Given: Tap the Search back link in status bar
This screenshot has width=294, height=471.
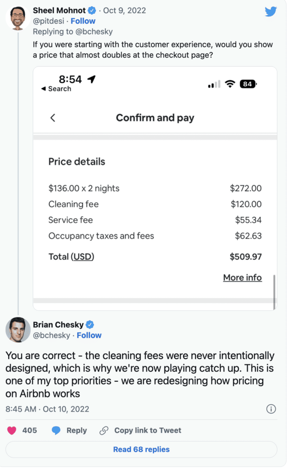Looking at the screenshot, I should [x=57, y=89].
